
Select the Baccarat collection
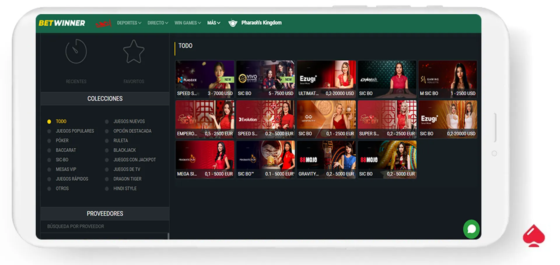point(66,150)
